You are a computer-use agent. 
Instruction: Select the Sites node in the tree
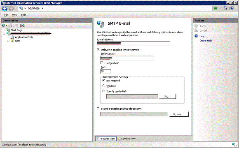point(18,41)
